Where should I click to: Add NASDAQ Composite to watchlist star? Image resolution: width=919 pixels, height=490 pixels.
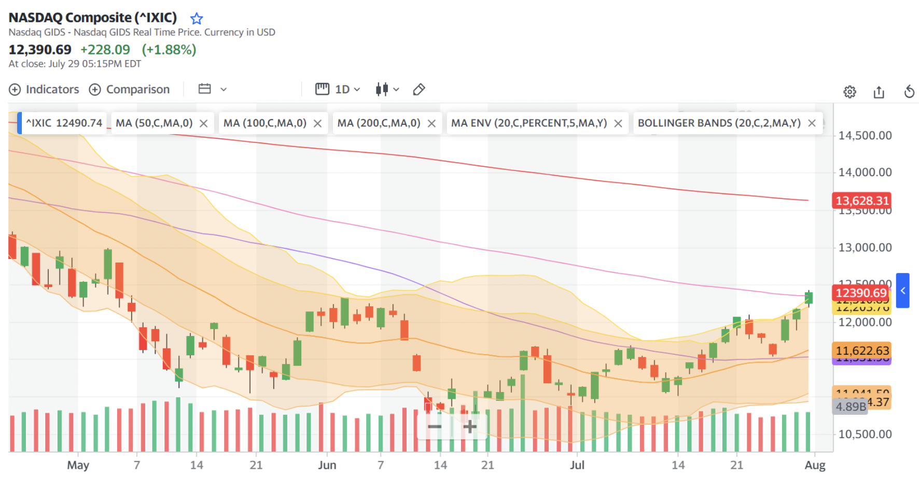[197, 19]
